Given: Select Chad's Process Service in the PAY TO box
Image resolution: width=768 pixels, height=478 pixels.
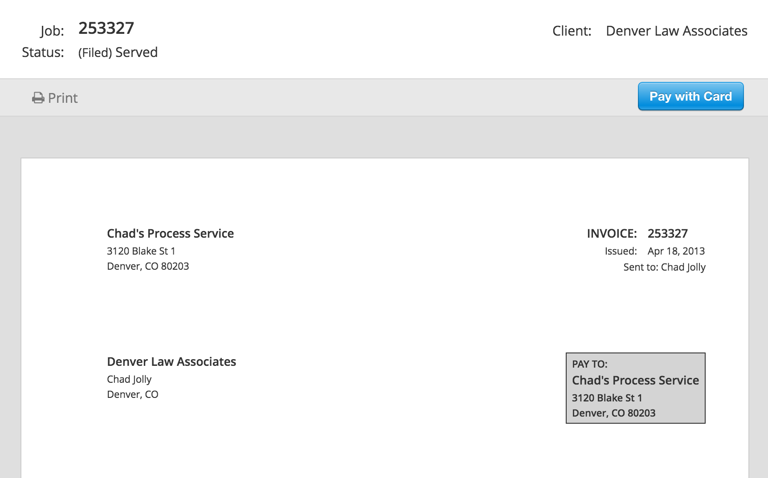Looking at the screenshot, I should pyautogui.click(x=634, y=381).
